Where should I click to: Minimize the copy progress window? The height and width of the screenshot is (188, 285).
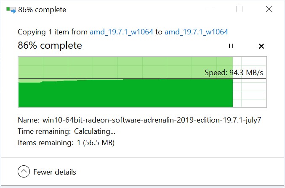click(210, 9)
